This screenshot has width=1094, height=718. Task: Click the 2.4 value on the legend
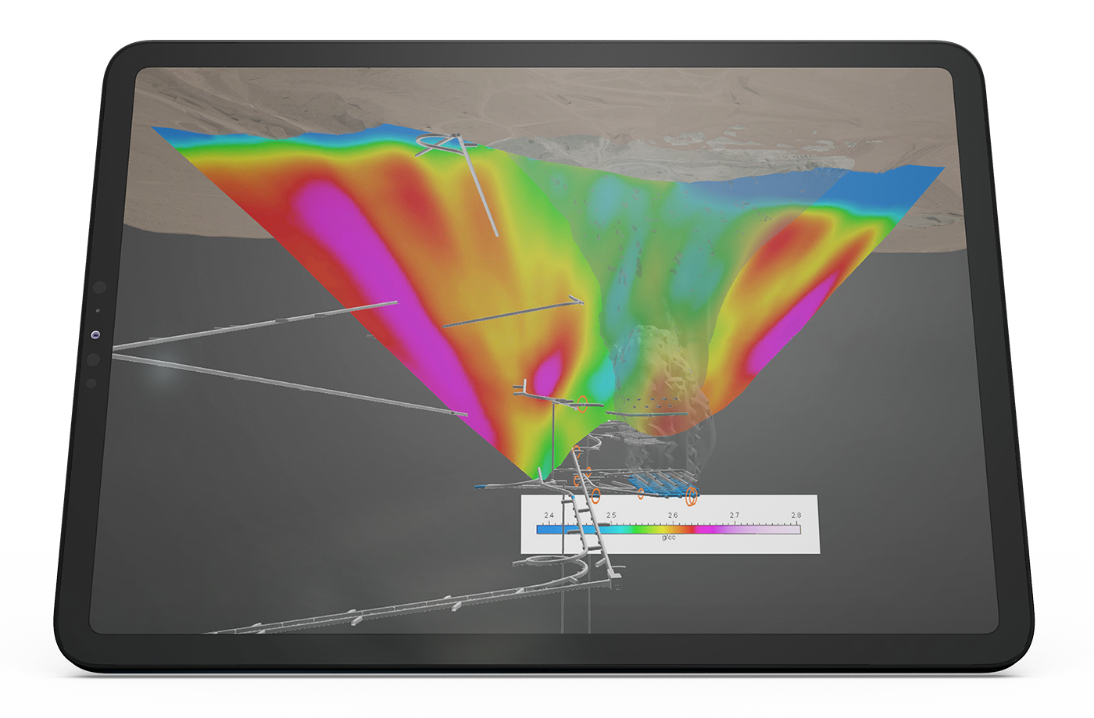(x=549, y=516)
